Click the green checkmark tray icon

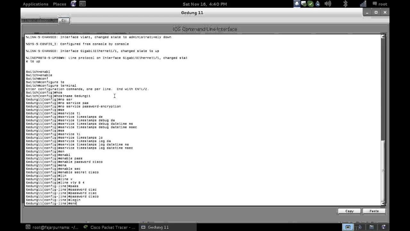tap(310, 4)
